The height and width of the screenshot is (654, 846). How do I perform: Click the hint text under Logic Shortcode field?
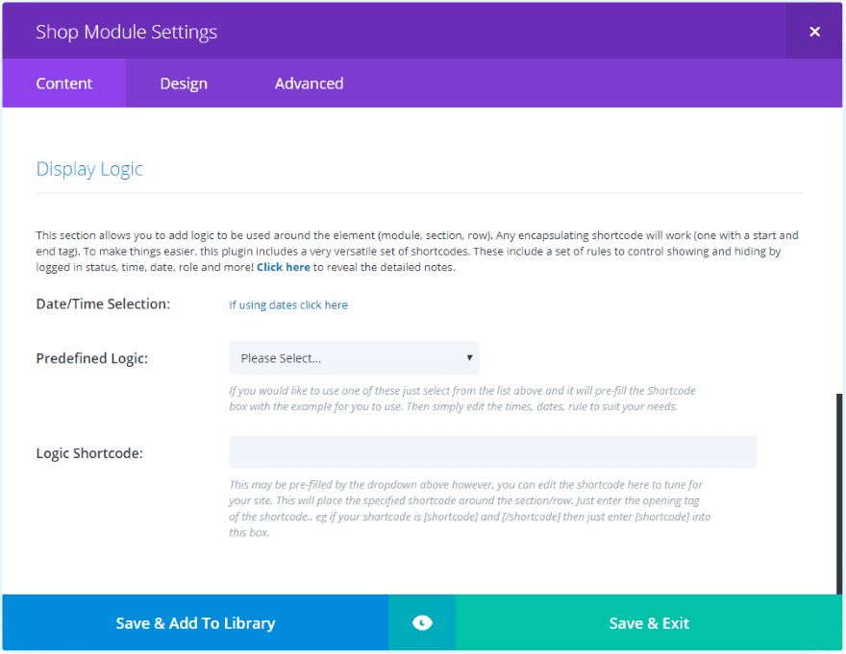point(469,508)
